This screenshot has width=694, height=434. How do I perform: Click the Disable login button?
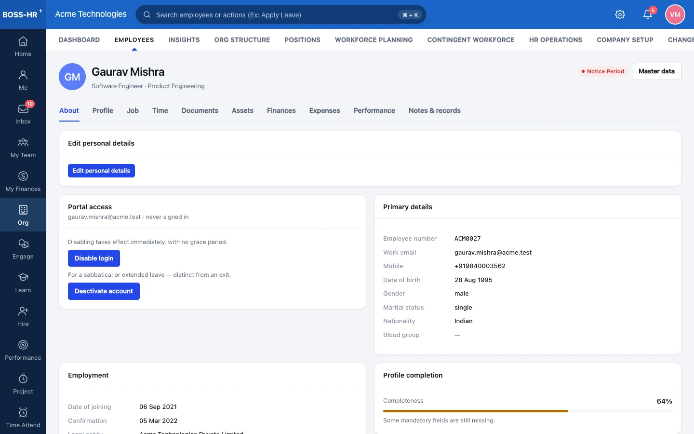(94, 258)
